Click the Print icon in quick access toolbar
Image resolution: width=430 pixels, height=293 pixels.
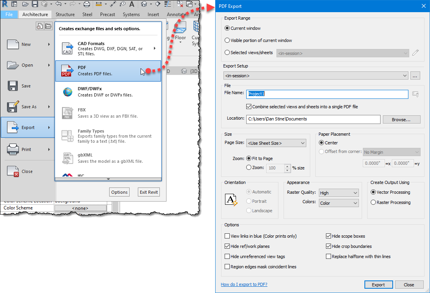(87, 4)
